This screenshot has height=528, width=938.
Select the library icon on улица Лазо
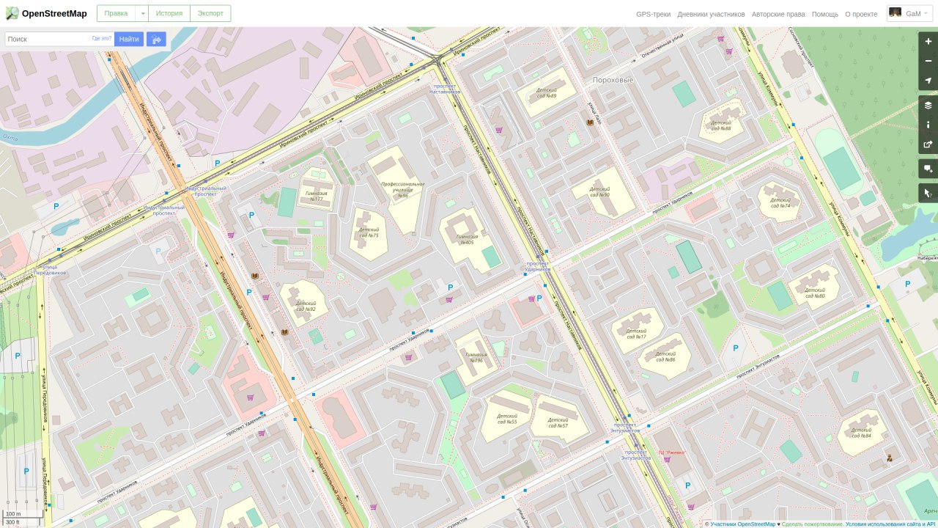590,122
